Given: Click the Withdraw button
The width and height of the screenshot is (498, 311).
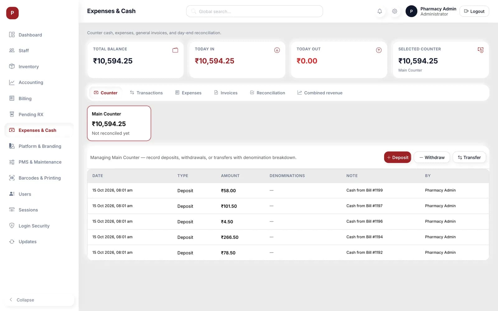Looking at the screenshot, I should tap(432, 157).
